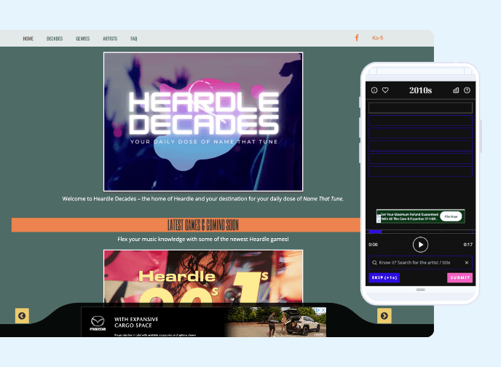Click File Now in the H&R ad

click(451, 216)
